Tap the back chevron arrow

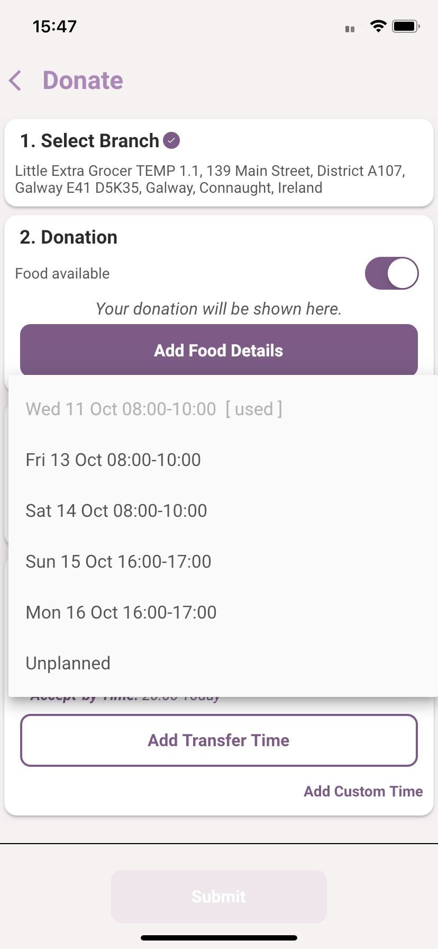(16, 80)
